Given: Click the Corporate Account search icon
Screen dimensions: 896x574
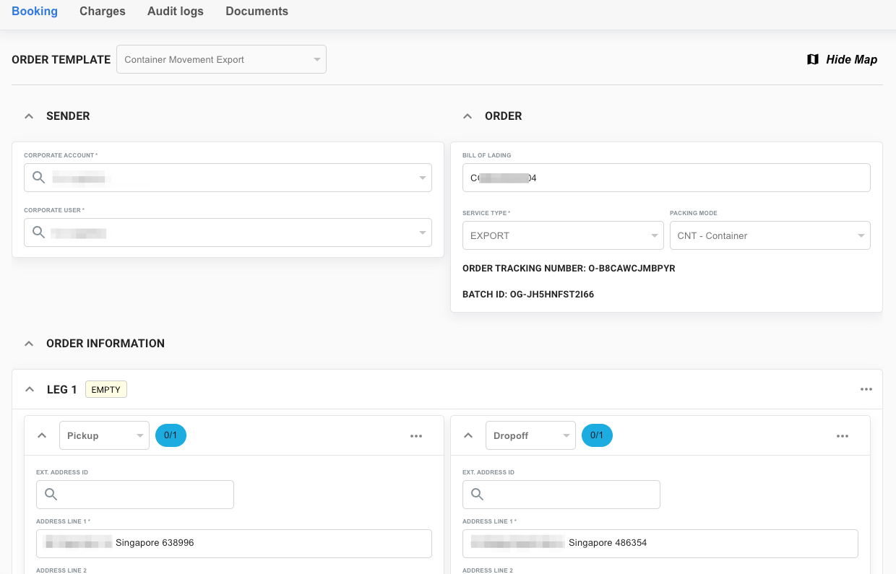Looking at the screenshot, I should coord(38,178).
